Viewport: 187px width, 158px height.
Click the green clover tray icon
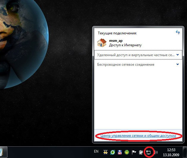tap(127, 152)
